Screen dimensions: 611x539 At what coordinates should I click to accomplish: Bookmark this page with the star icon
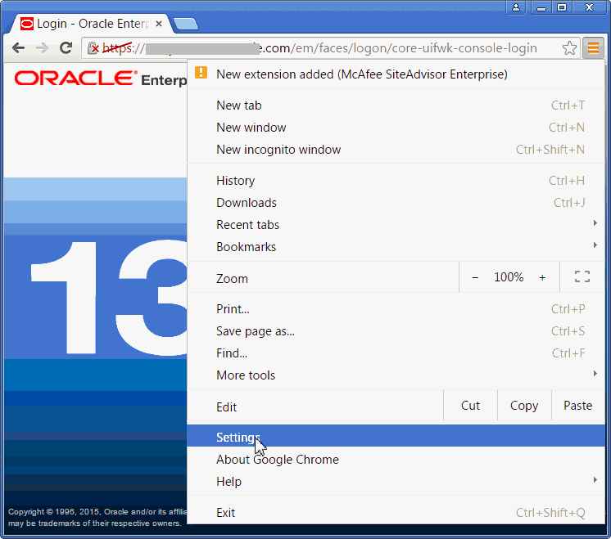(x=569, y=48)
